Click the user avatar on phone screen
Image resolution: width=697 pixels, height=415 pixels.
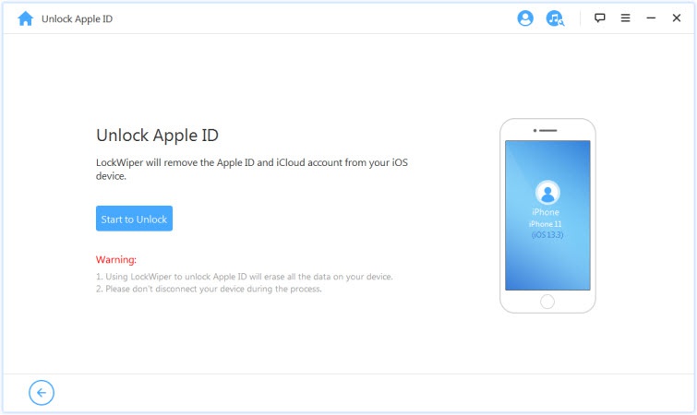point(547,192)
